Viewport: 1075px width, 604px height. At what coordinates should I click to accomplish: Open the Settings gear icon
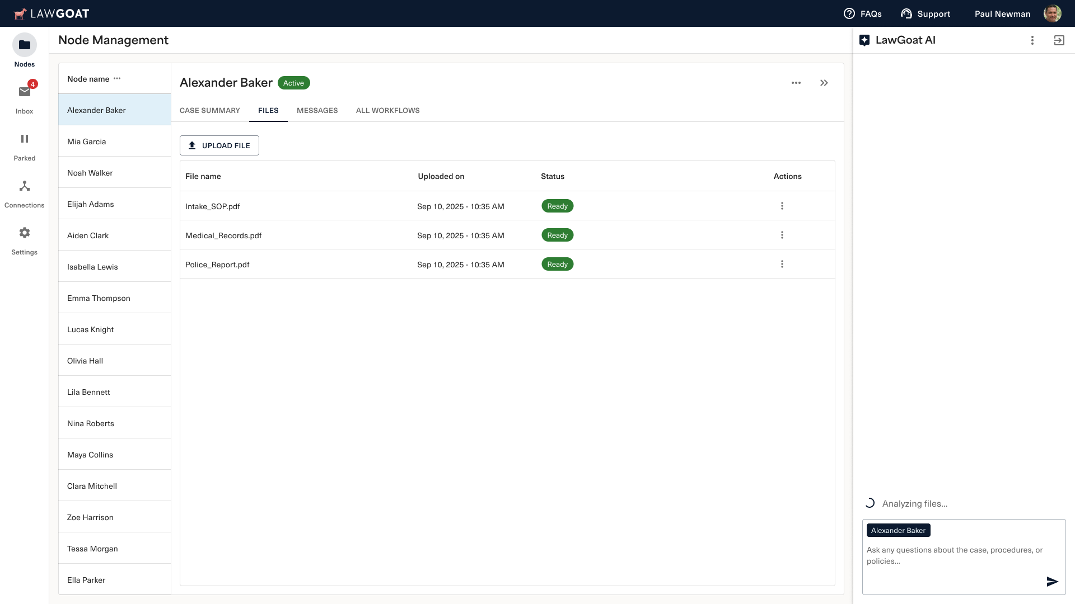(x=24, y=233)
